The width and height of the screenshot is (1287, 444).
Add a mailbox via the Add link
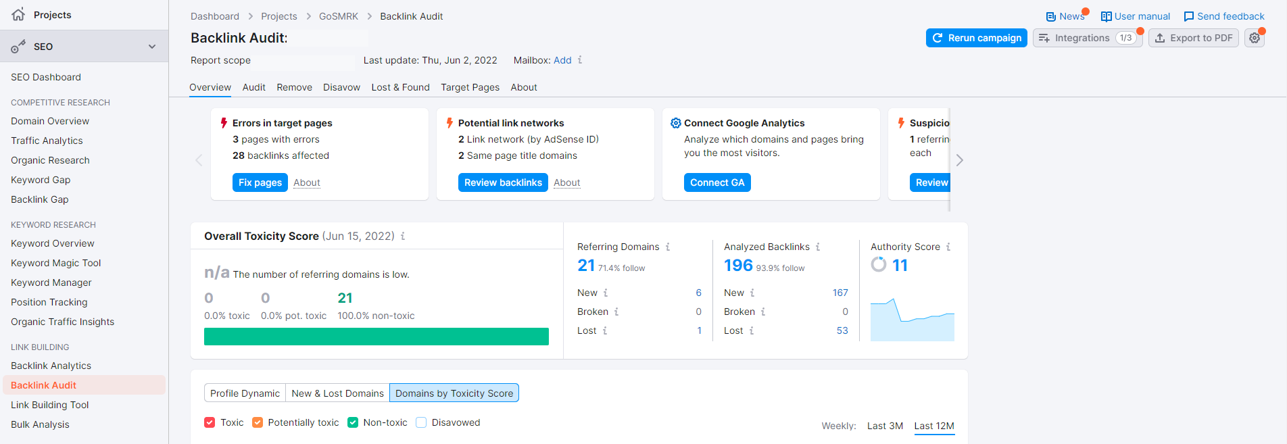coord(562,60)
